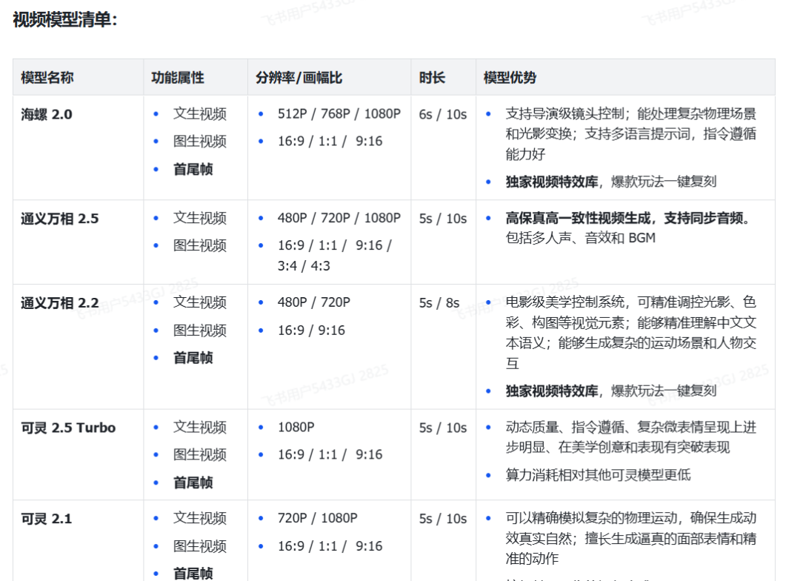This screenshot has width=800, height=581.
Task: Select the 可灵 2.5 Turbo model name
Action: click(68, 428)
